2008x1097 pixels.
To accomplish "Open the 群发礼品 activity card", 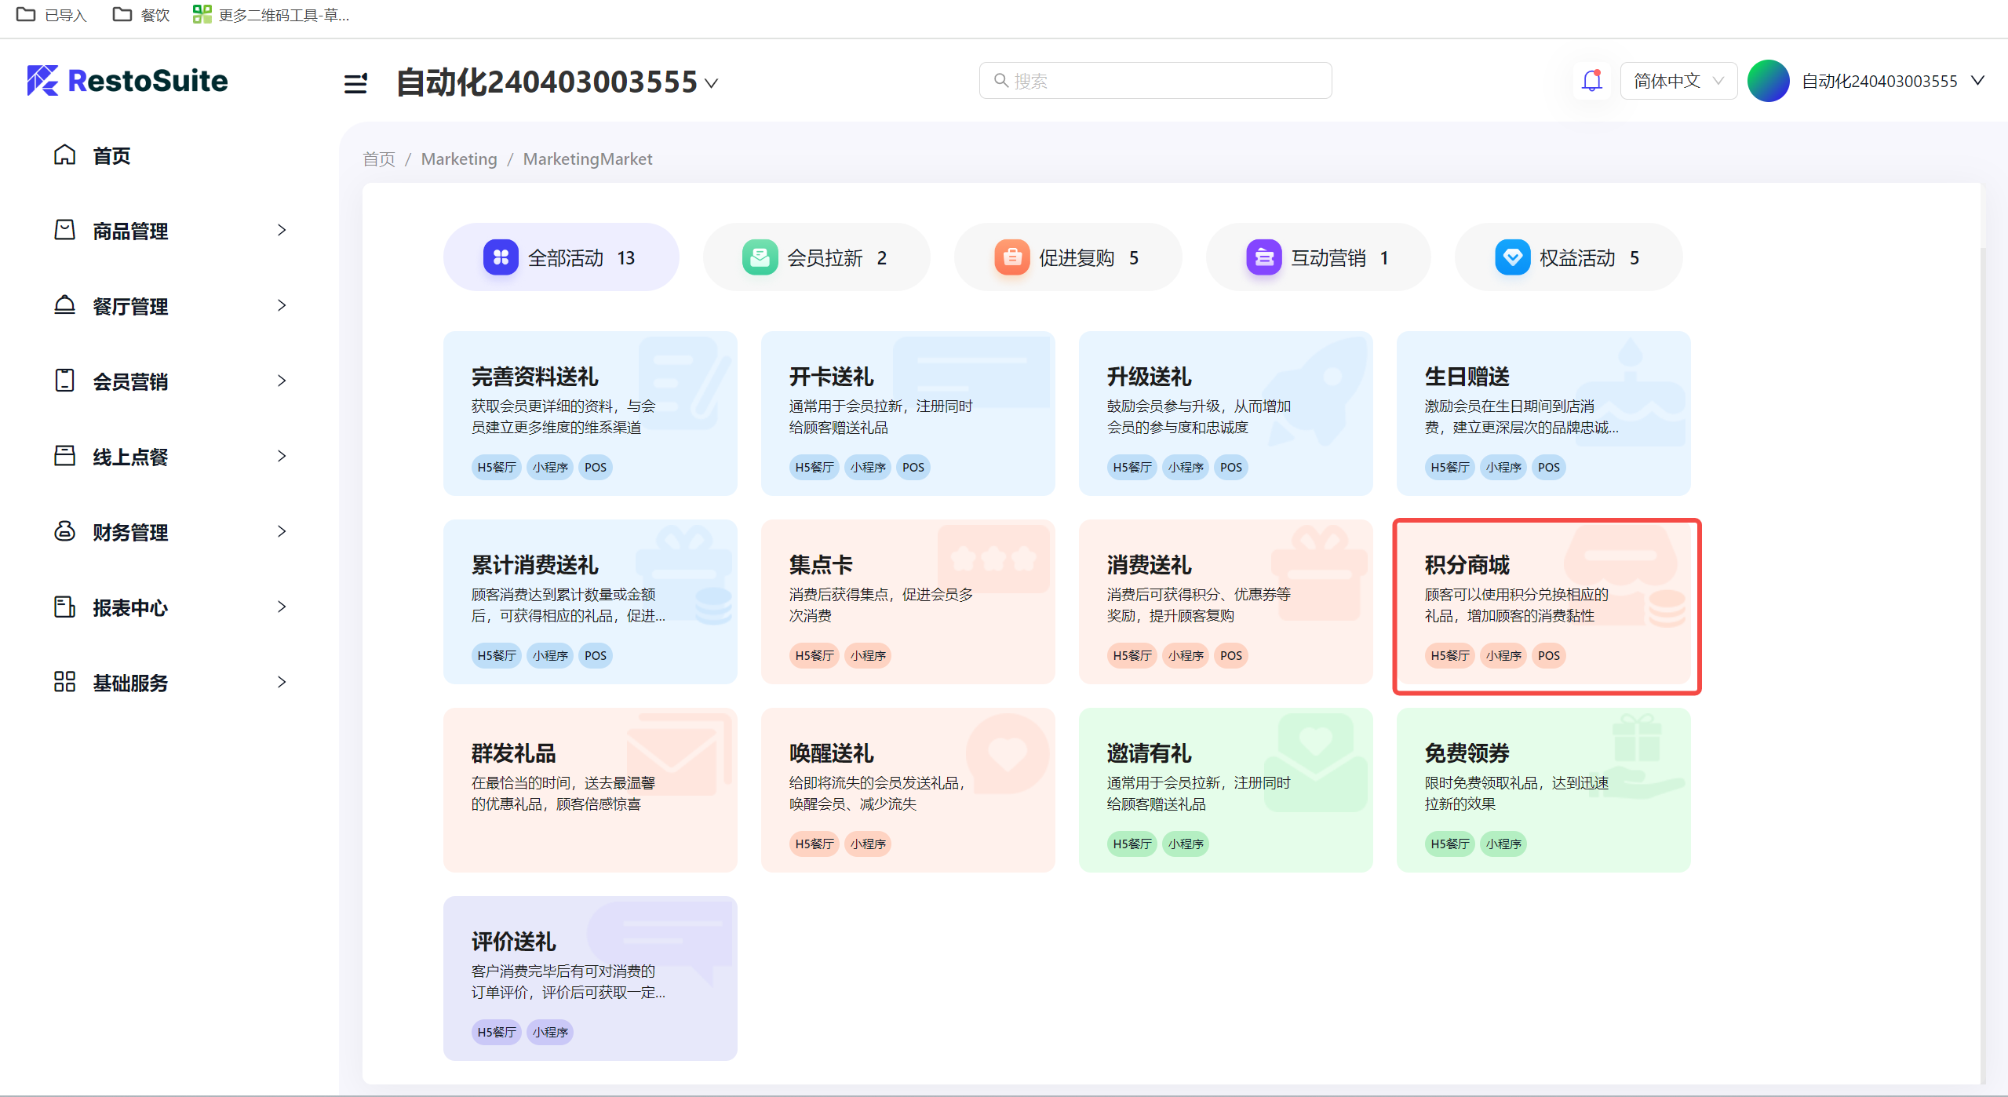I will pyautogui.click(x=590, y=790).
